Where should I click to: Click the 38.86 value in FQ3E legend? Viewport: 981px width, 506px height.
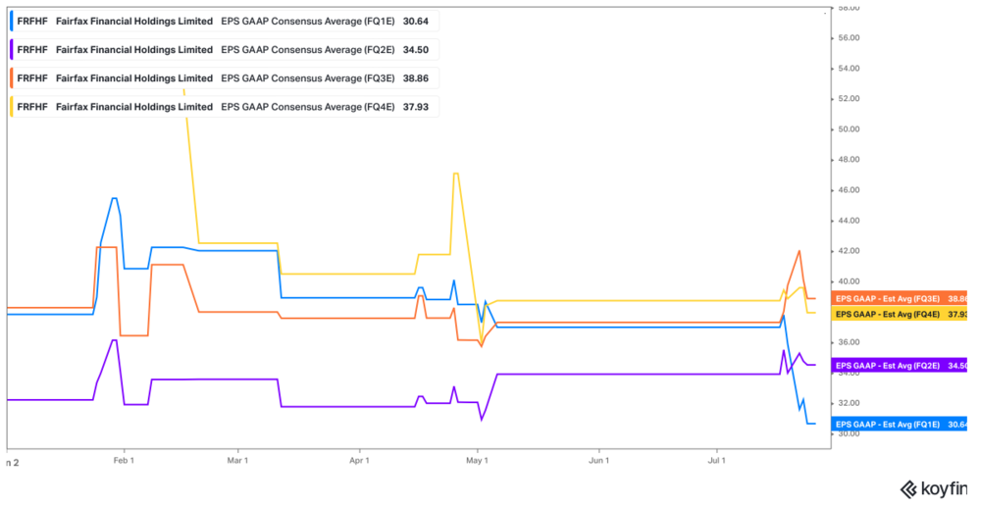pos(415,78)
